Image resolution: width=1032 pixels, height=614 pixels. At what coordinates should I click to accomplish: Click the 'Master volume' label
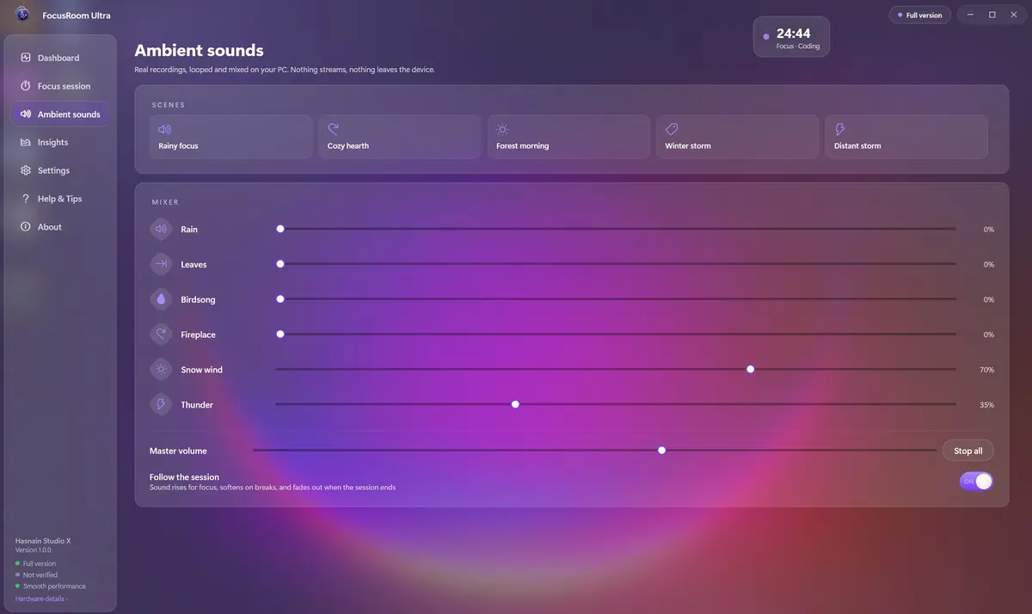point(178,451)
